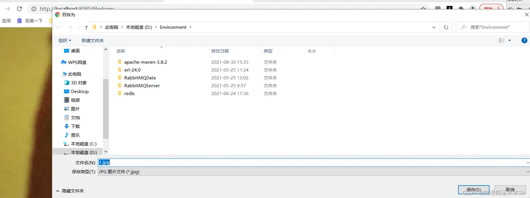Click the 本地磁盘 (C:) drive icon
Screen dimensions: 530x198
[67, 144]
